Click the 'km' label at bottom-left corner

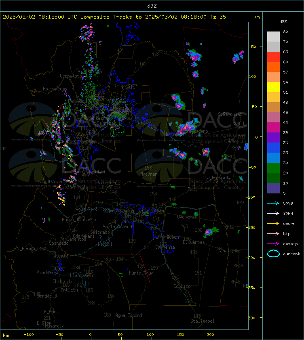tap(6, 336)
